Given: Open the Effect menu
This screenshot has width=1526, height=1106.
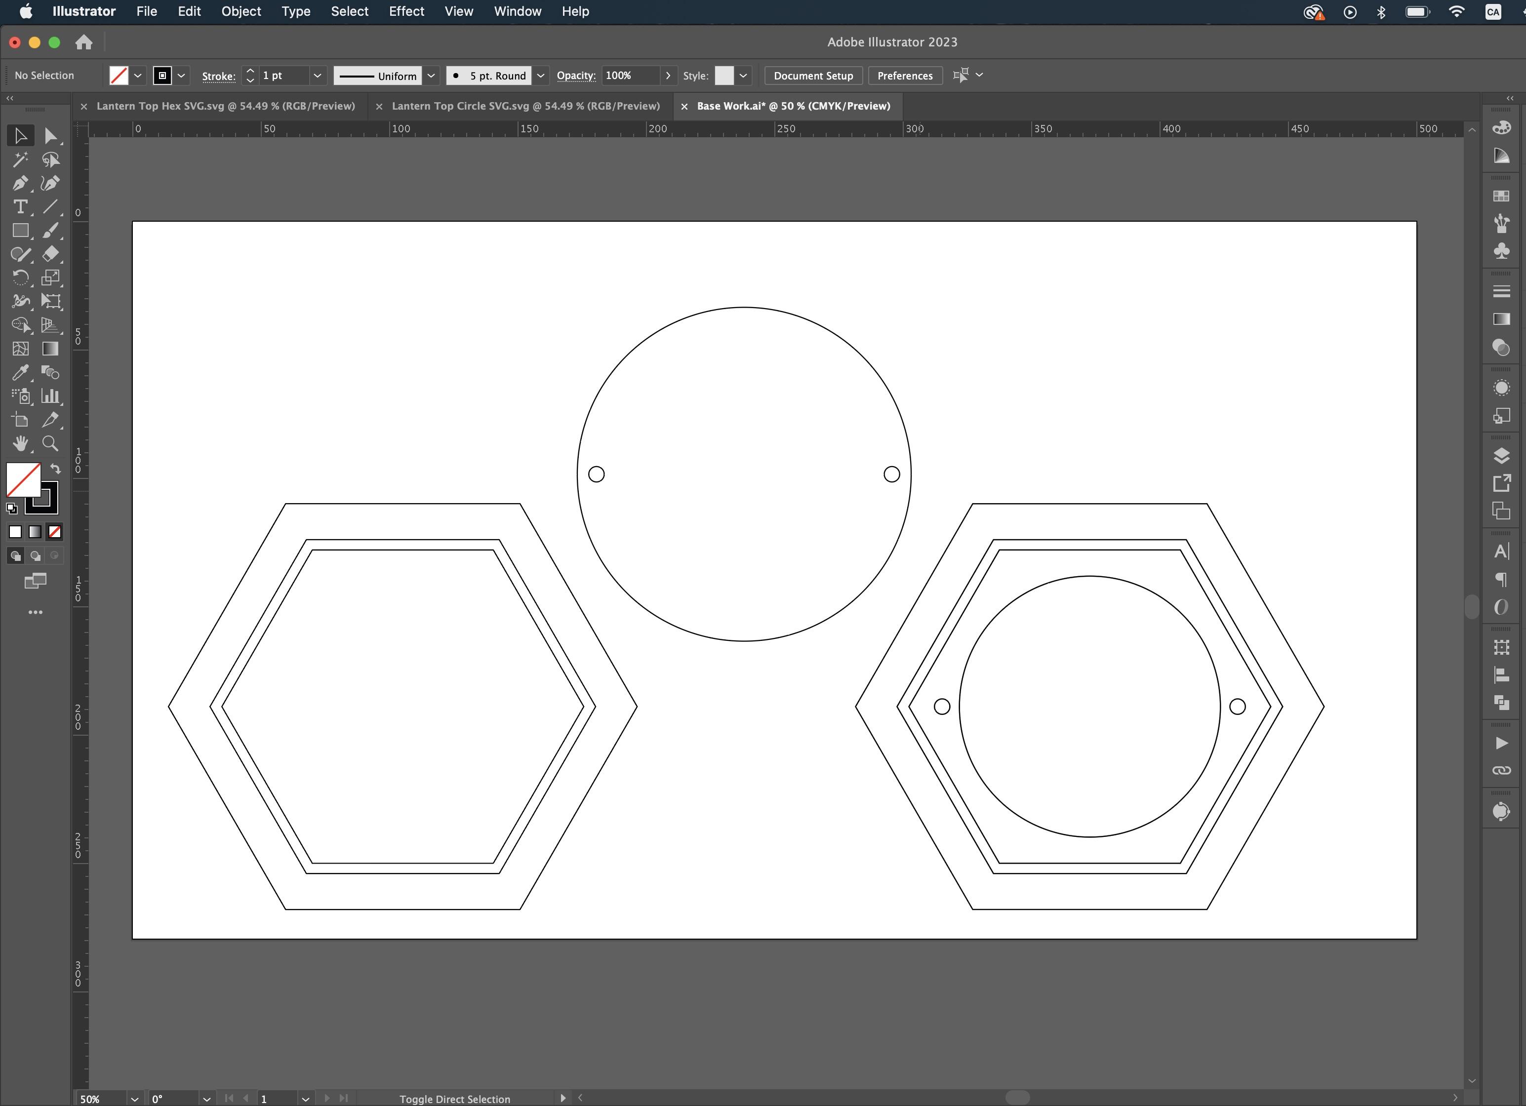Looking at the screenshot, I should (406, 11).
